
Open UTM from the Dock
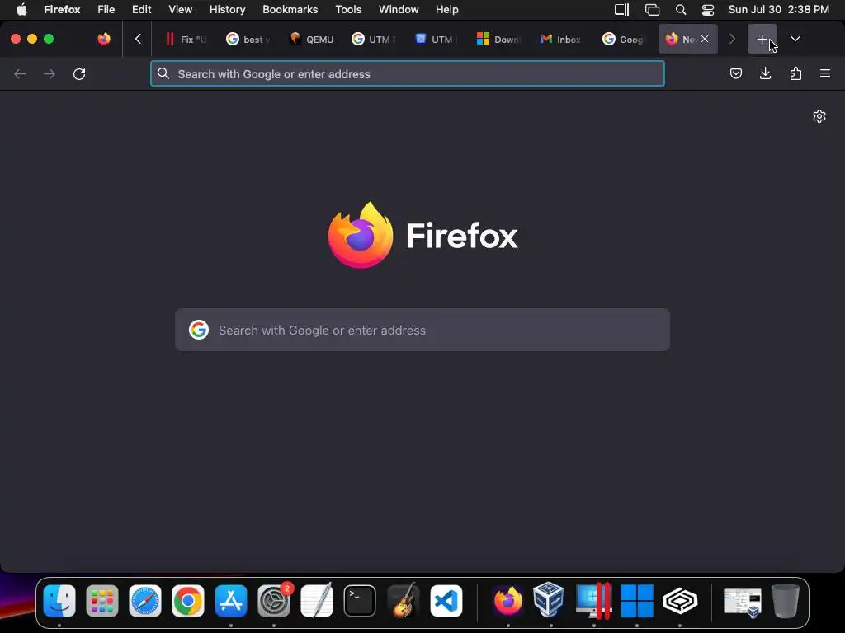click(680, 601)
